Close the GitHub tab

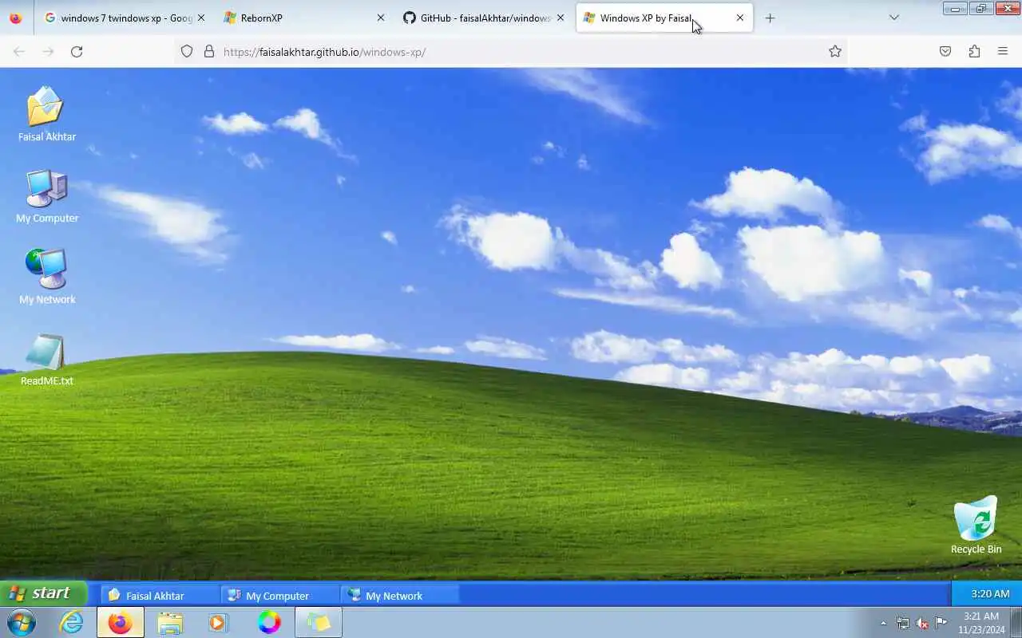click(560, 18)
